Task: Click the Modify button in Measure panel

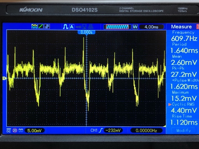Action: point(183,130)
